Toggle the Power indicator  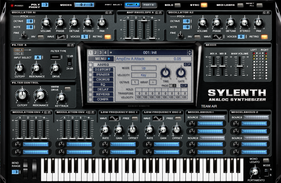(x=12, y=6)
